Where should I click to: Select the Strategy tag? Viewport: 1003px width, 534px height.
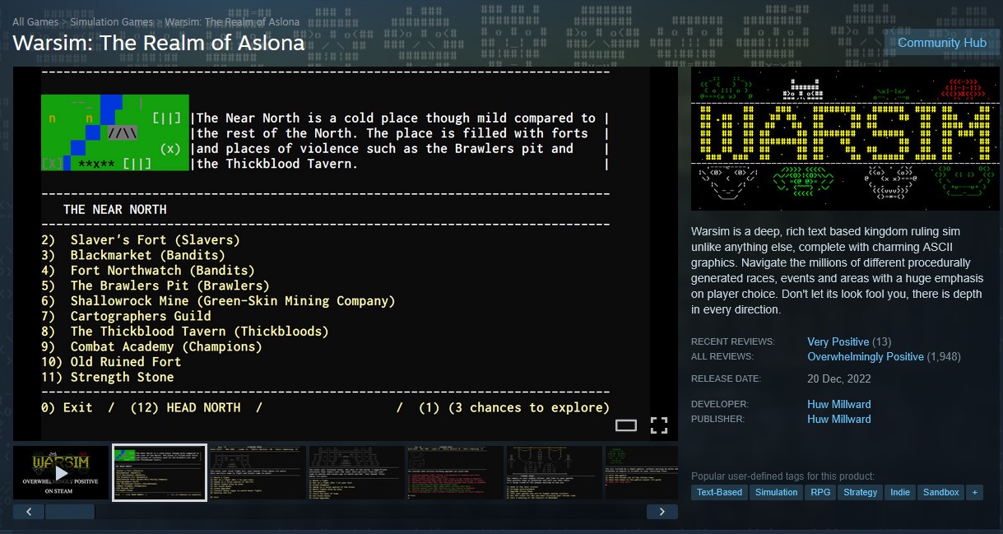pyautogui.click(x=861, y=492)
